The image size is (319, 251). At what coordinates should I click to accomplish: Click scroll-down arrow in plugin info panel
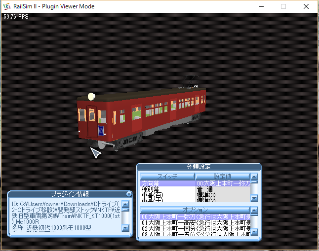pos(125,228)
